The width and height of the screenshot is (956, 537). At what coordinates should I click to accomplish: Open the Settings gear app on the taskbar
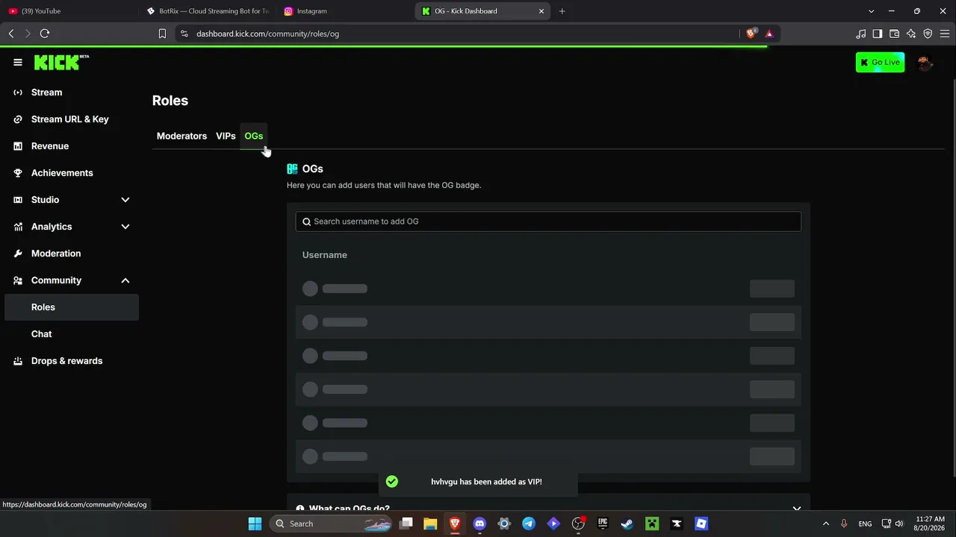pos(504,524)
